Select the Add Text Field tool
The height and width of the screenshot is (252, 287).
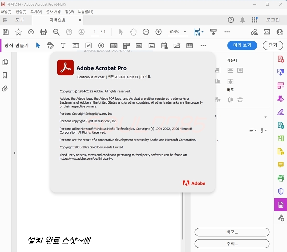click(x=76, y=45)
